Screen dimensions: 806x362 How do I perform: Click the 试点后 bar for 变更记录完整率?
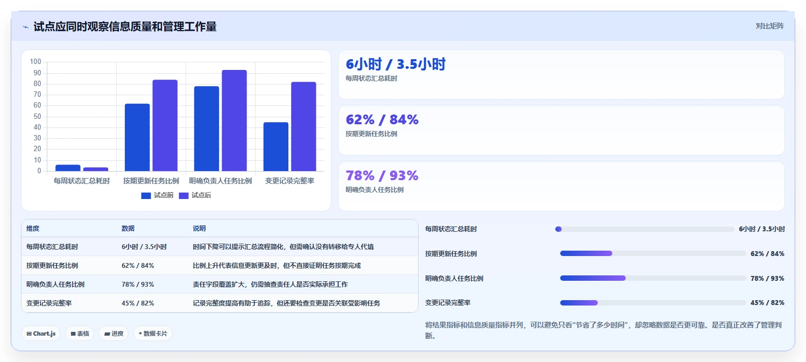pos(303,126)
